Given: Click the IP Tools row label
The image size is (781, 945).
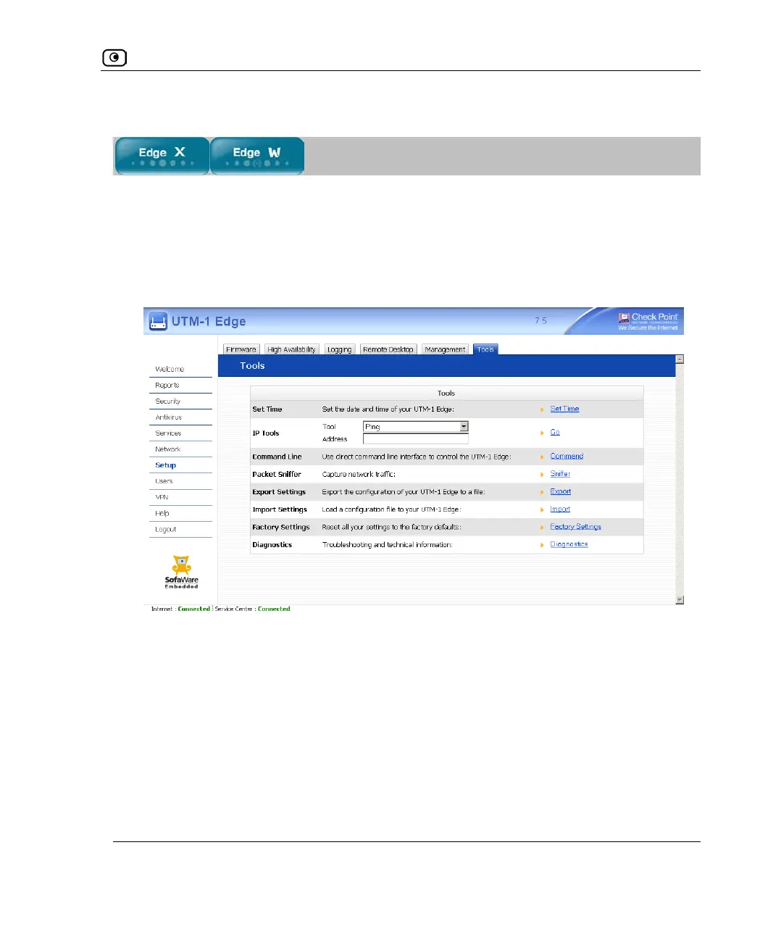Looking at the screenshot, I should coord(266,433).
